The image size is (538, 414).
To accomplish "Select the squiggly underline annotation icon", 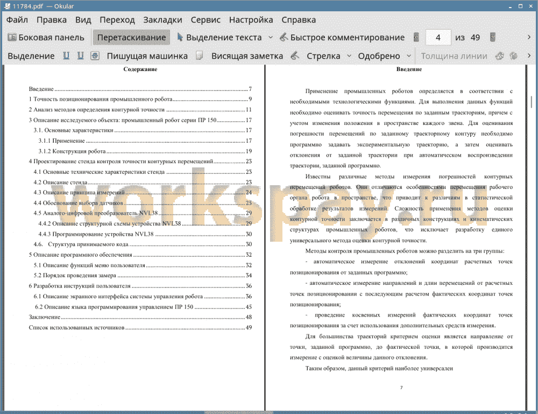I will [x=81, y=55].
